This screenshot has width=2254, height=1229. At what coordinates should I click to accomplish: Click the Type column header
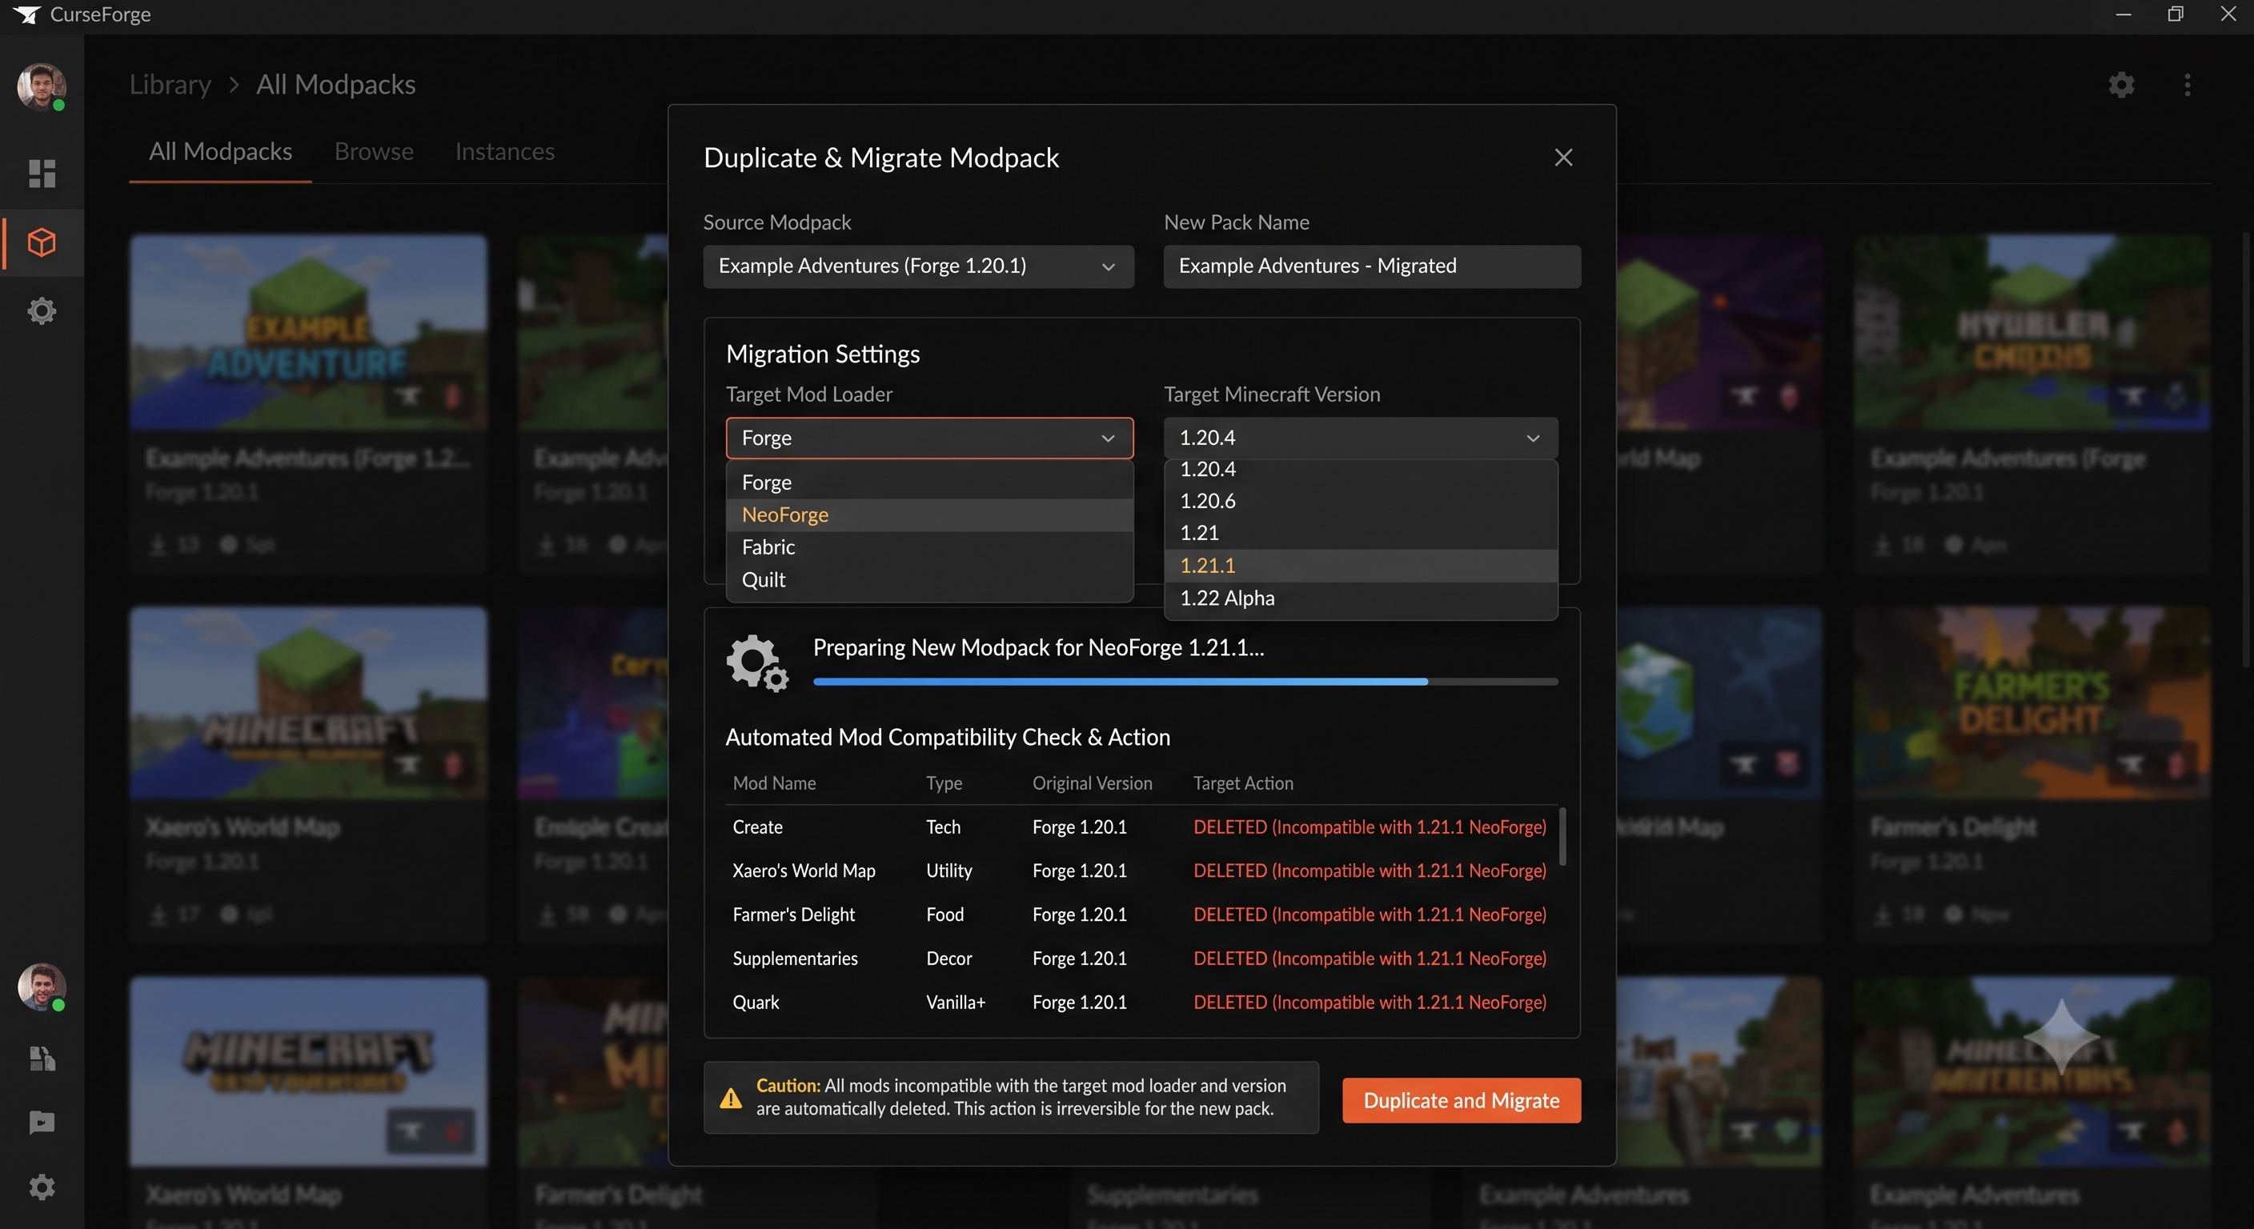pos(945,784)
